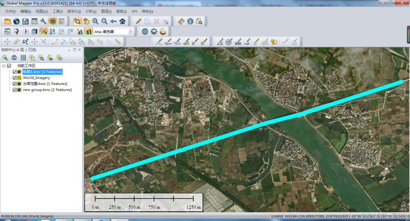Uncheck the 水库范围.kmz layer checkbox
The image size is (410, 221).
(x=15, y=84)
